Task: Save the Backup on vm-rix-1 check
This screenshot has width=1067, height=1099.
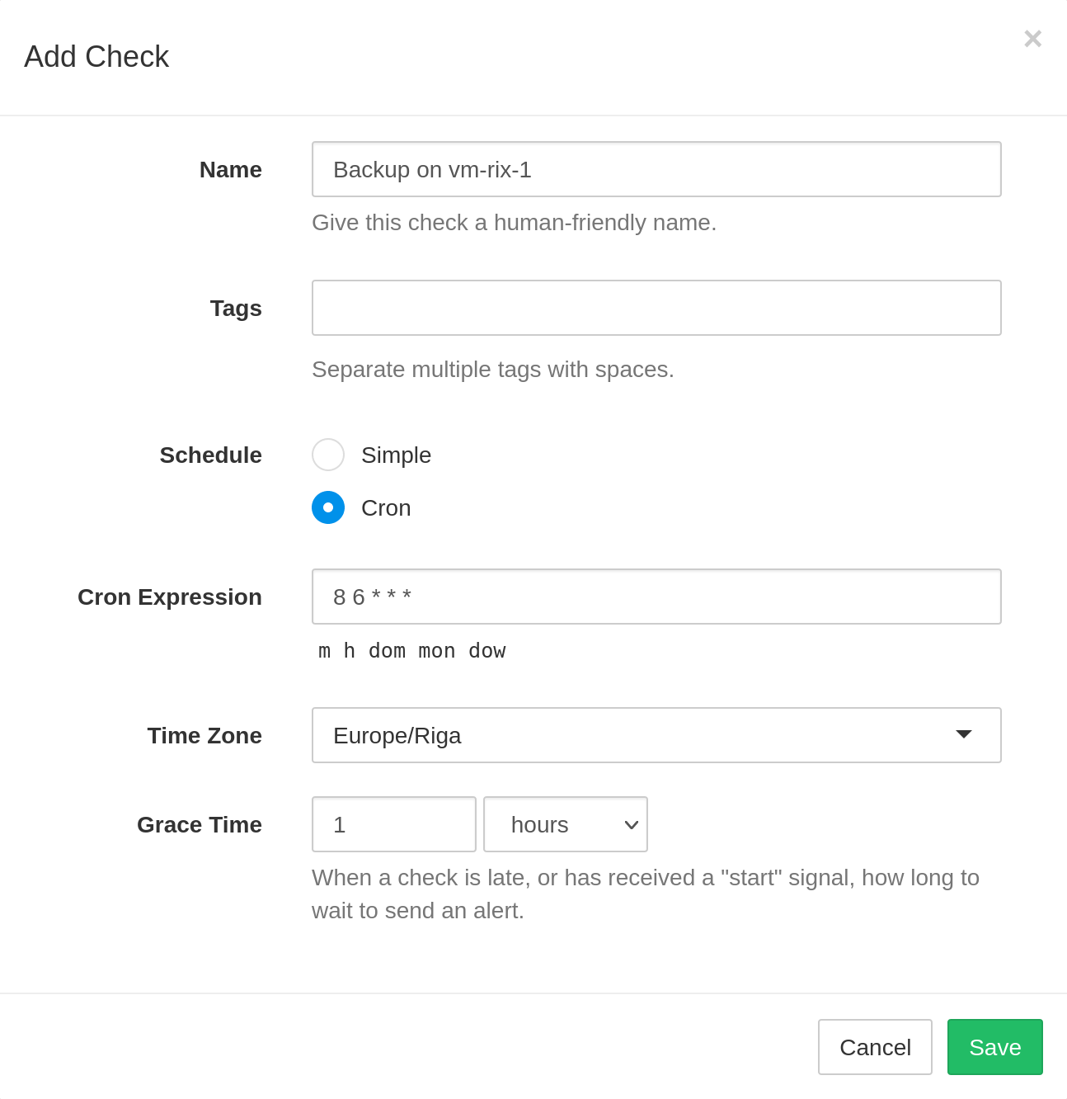Action: [x=994, y=1046]
